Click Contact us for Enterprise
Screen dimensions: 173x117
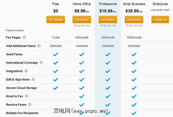[160, 19]
